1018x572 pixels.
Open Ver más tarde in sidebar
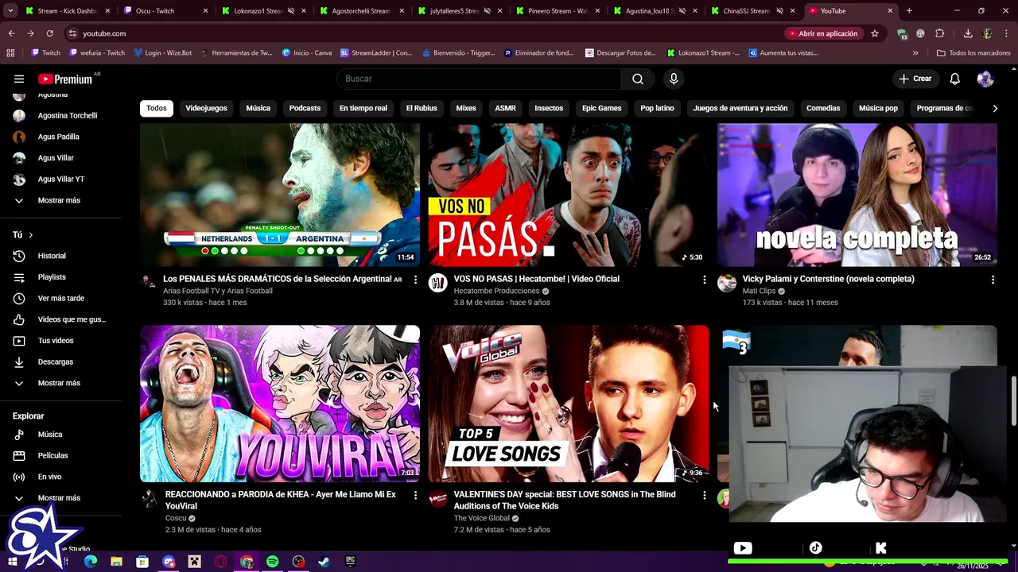pos(60,298)
